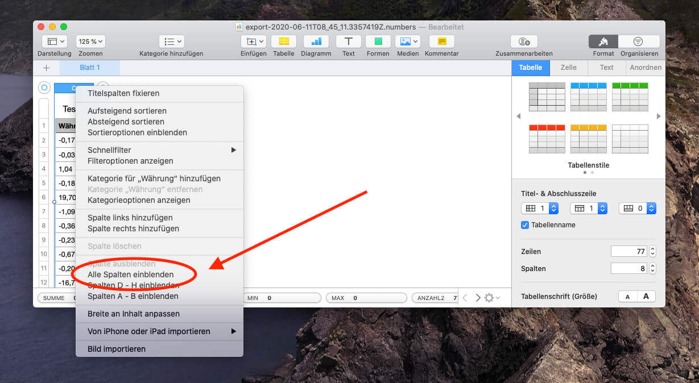Click the Zusammenarbeiten collaboration icon
This screenshot has height=383, width=699.
(x=523, y=41)
